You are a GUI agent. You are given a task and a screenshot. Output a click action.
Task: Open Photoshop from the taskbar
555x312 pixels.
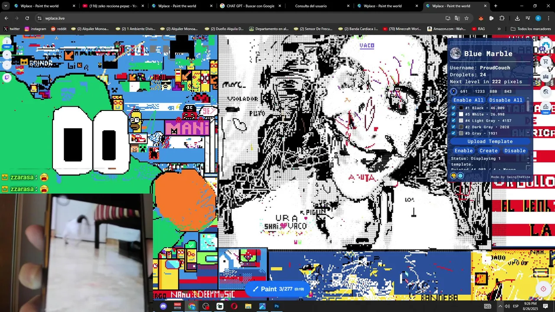277,306
